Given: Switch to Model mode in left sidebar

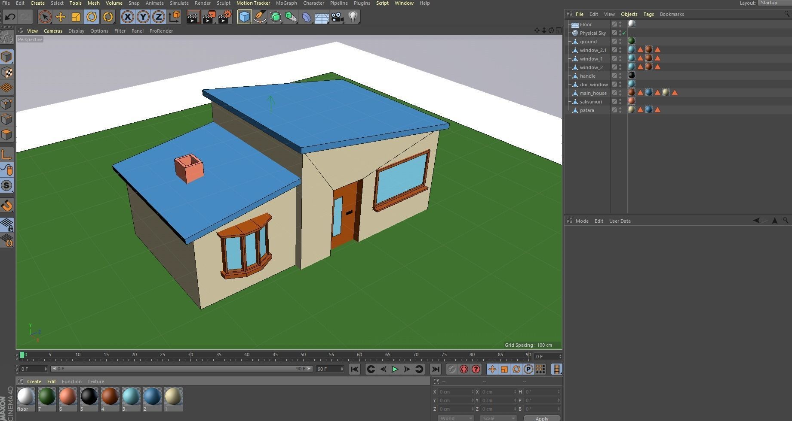Looking at the screenshot, I should tap(7, 57).
